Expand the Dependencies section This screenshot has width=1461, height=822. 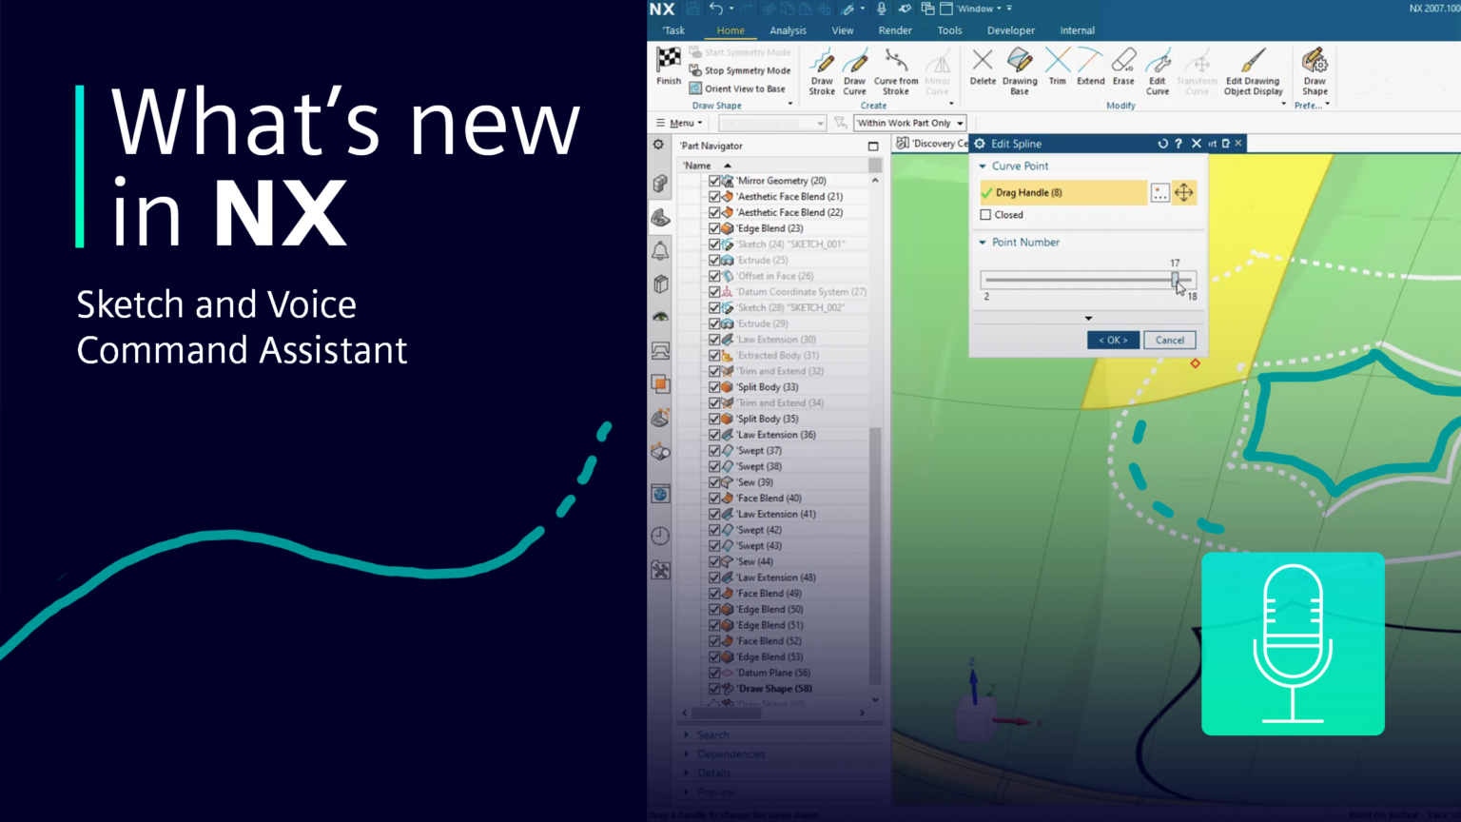click(x=687, y=753)
